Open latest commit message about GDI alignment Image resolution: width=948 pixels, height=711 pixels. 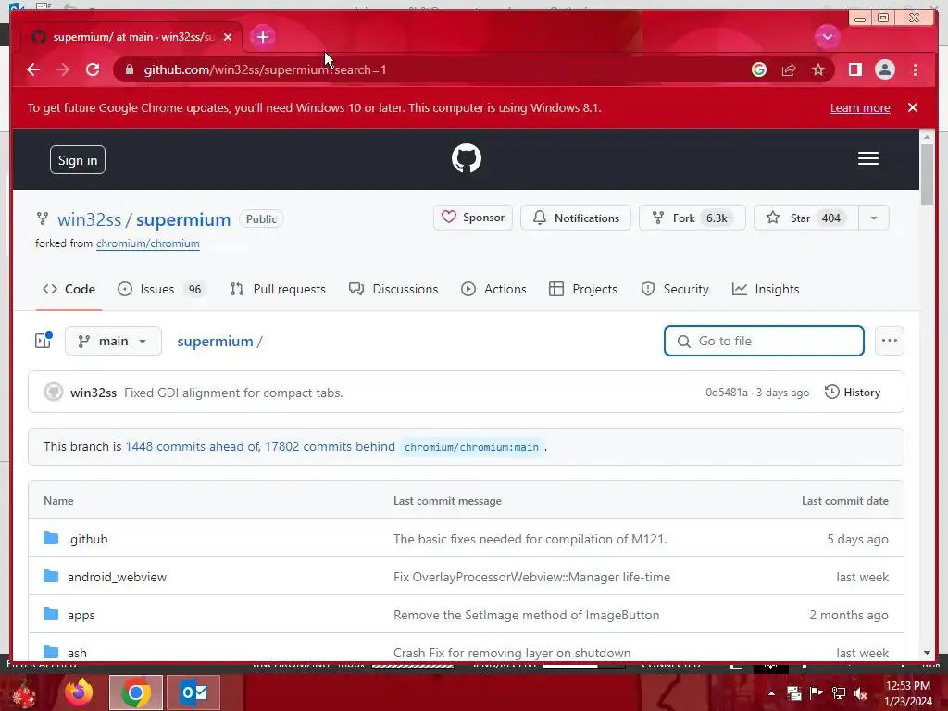tap(233, 393)
